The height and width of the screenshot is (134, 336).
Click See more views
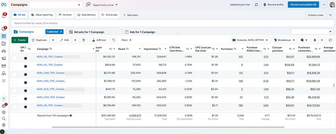coord(131,15)
